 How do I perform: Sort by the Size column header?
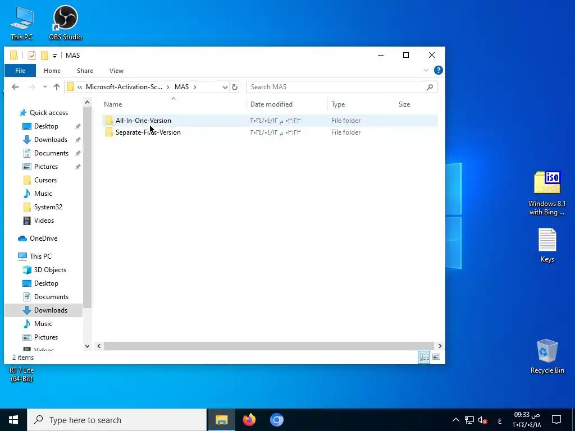417,104
